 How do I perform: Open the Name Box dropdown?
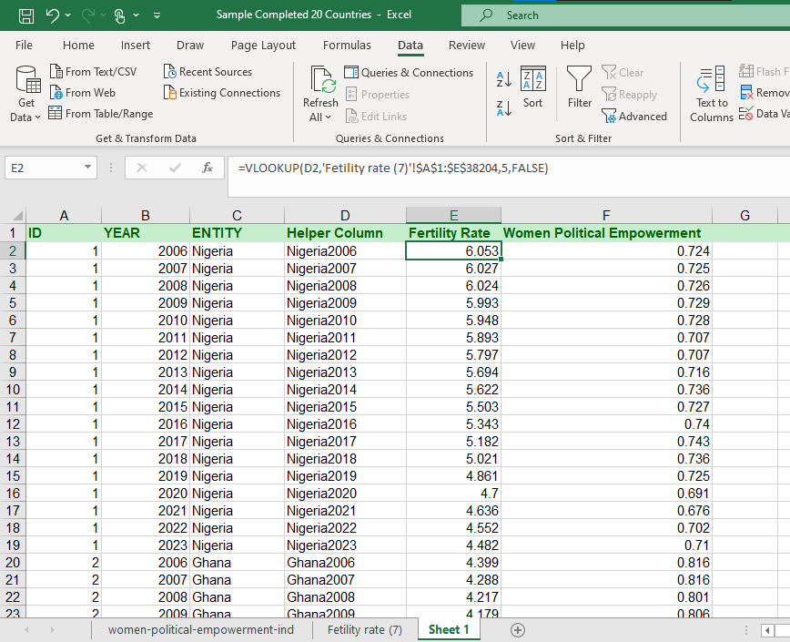point(87,168)
